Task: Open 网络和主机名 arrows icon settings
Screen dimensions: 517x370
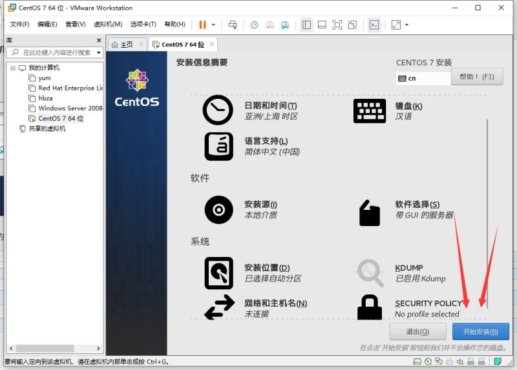Action: pyautogui.click(x=219, y=307)
